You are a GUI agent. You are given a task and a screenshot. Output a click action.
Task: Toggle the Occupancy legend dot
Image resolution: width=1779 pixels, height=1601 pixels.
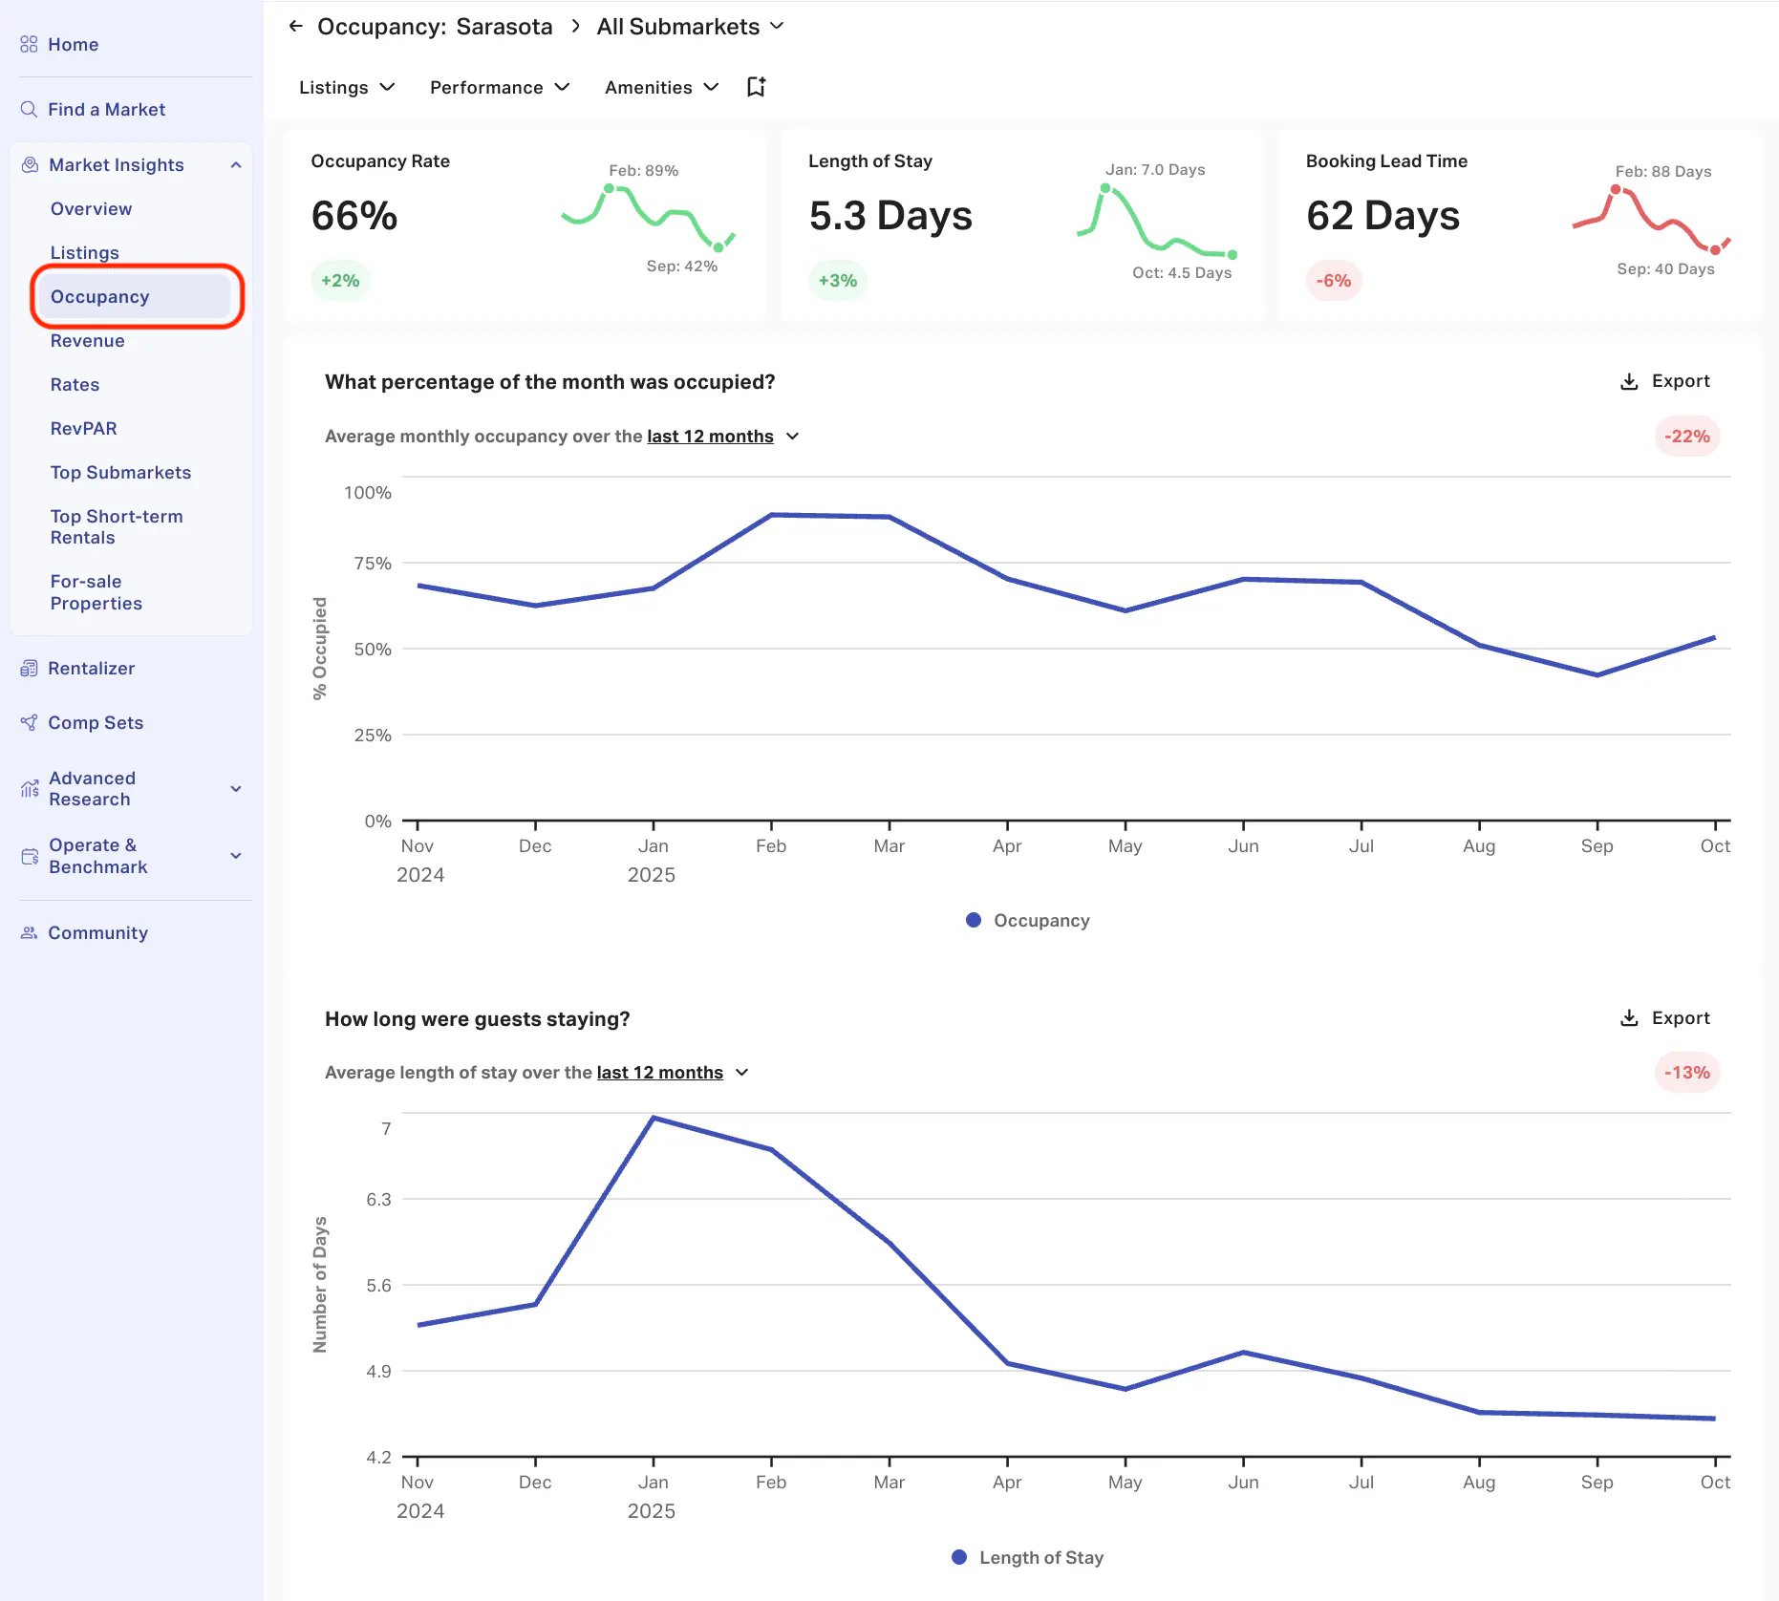point(974,920)
